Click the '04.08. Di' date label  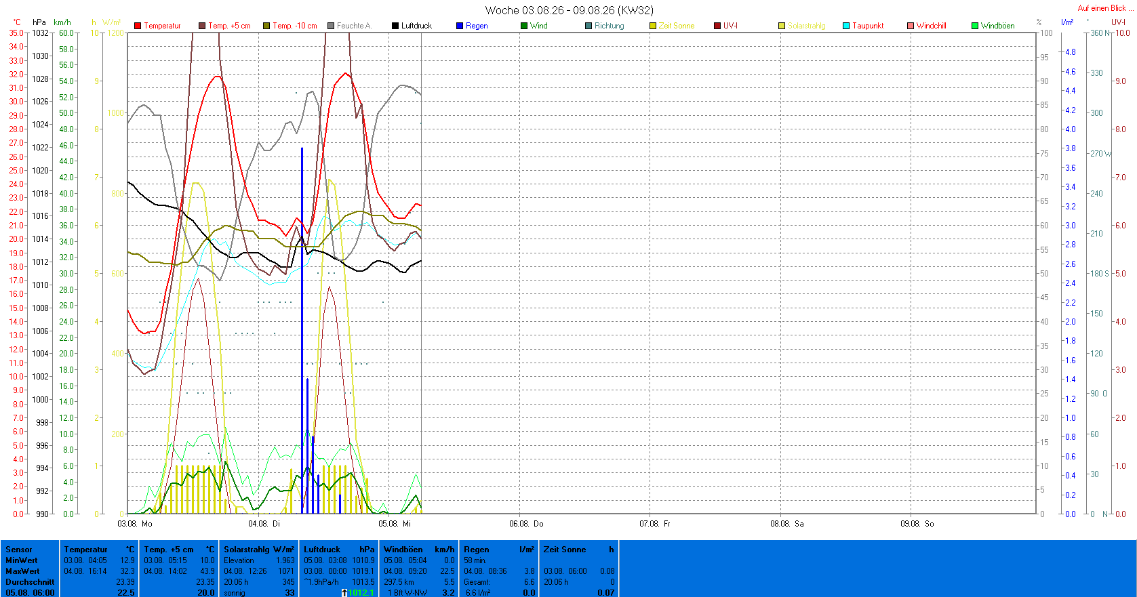264,524
